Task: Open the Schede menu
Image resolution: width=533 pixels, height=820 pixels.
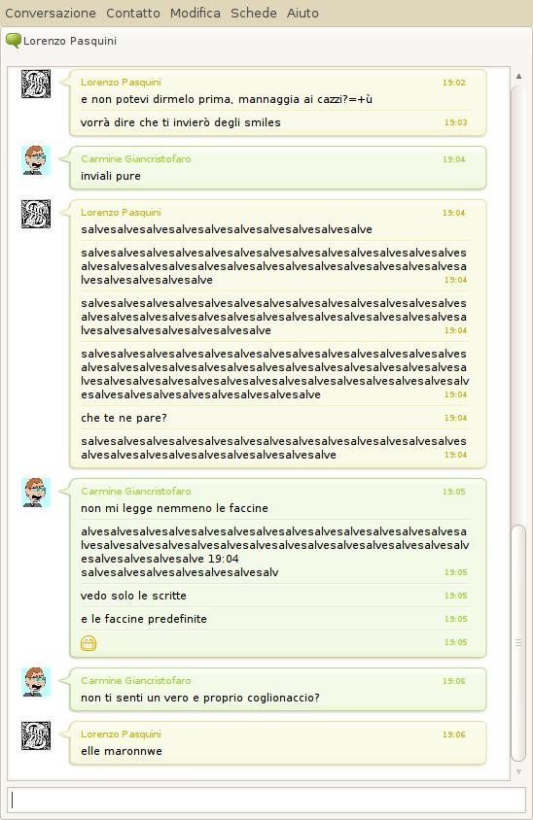Action: 254,13
